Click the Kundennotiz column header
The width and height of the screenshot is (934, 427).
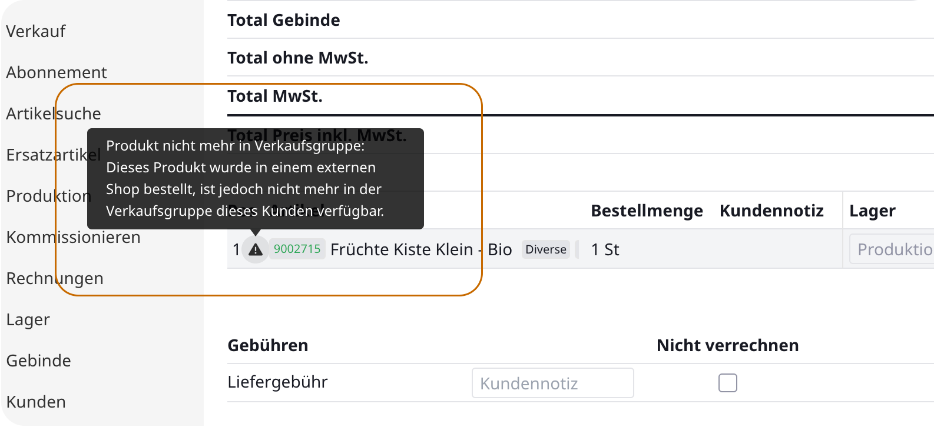click(x=771, y=211)
